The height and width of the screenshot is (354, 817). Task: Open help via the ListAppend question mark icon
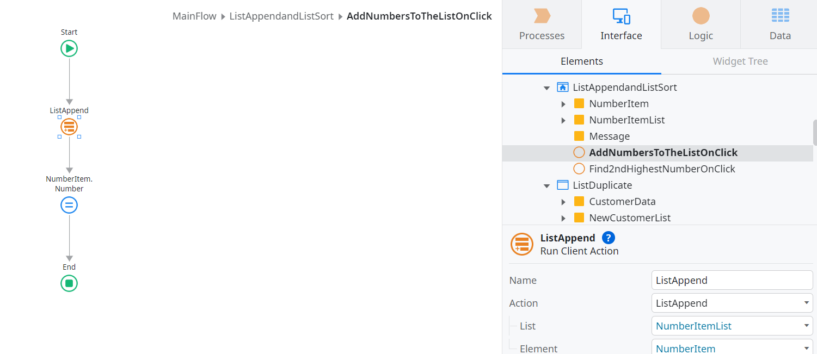[x=608, y=238]
